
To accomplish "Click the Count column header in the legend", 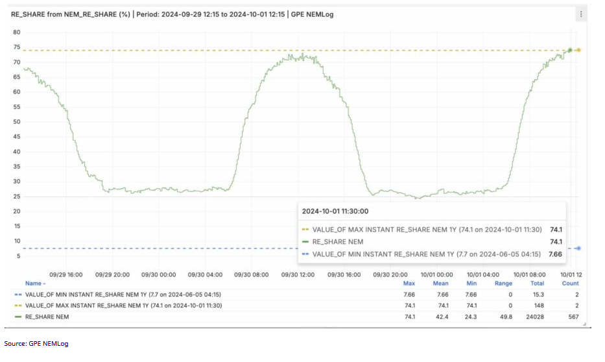I will tap(570, 284).
